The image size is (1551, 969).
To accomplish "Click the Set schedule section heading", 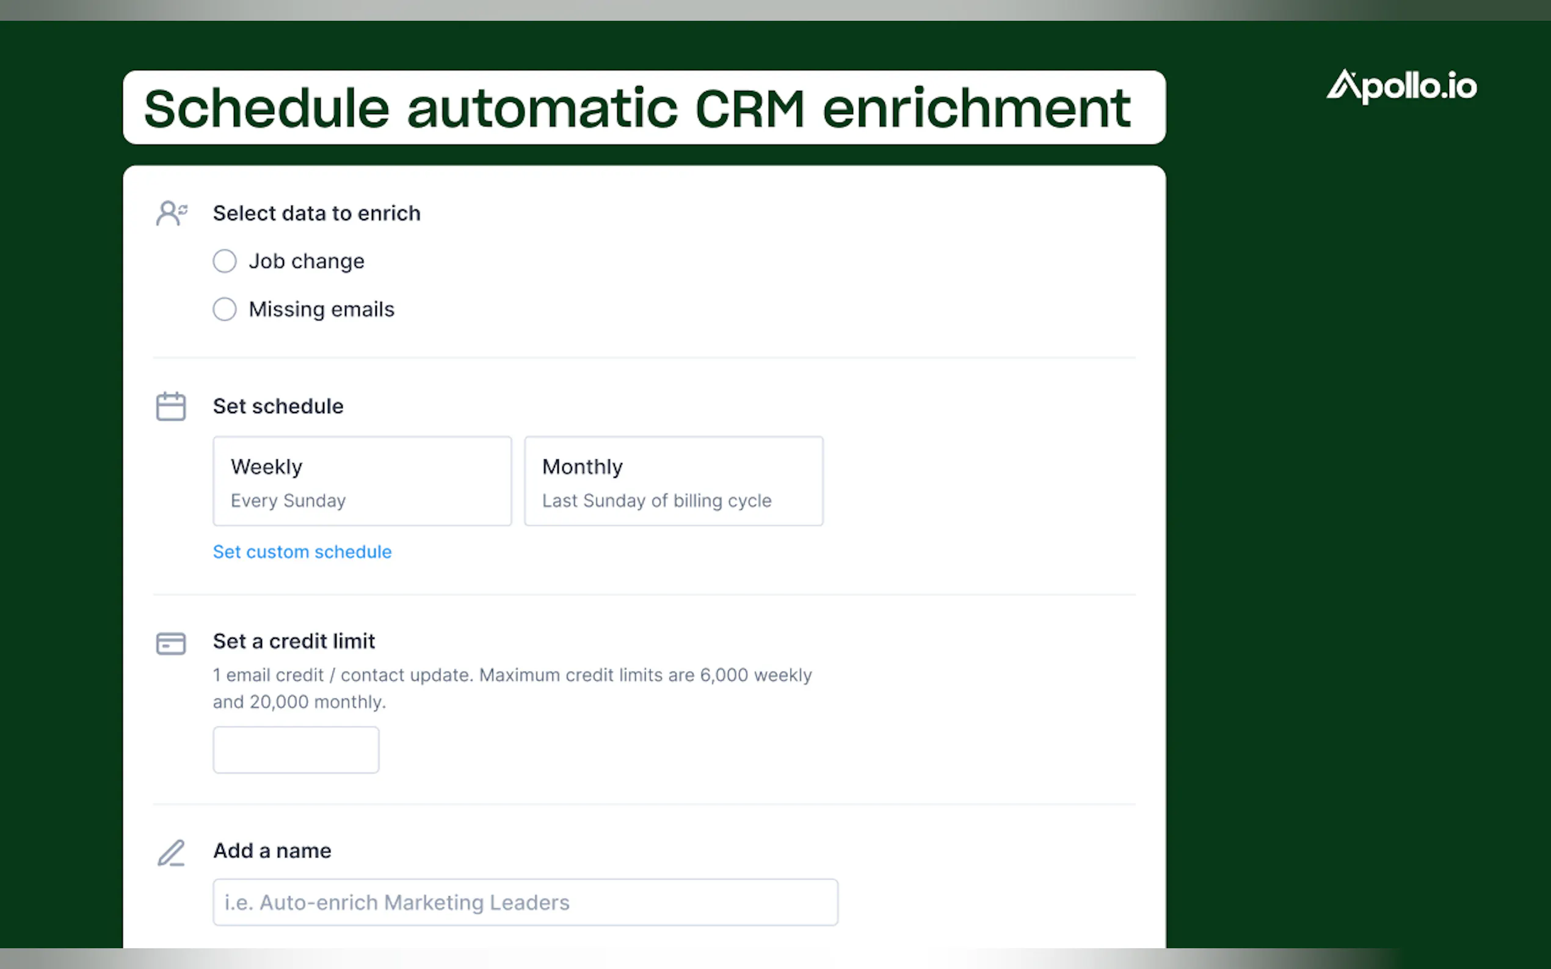I will tap(278, 406).
